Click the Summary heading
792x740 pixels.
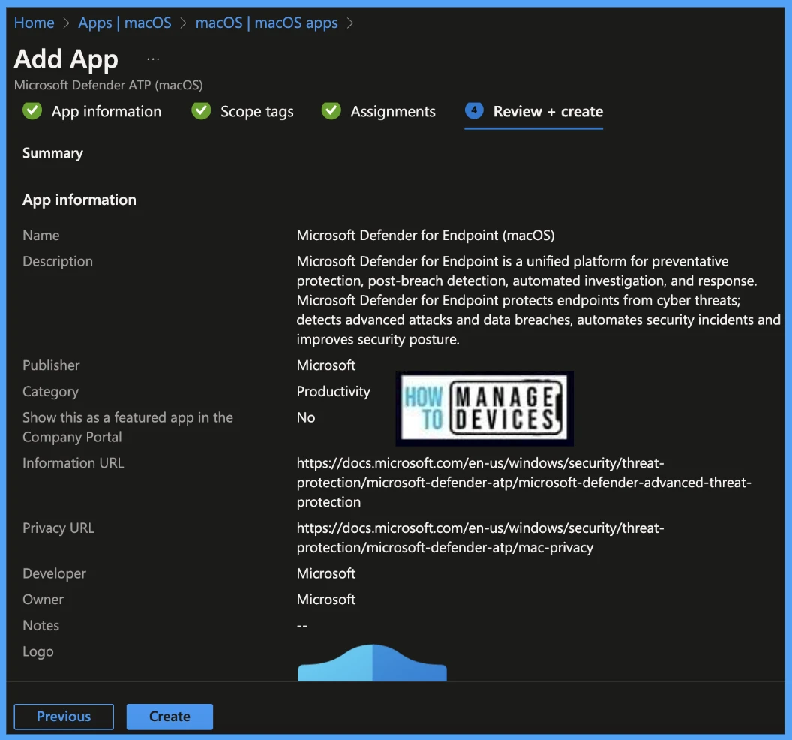[52, 153]
